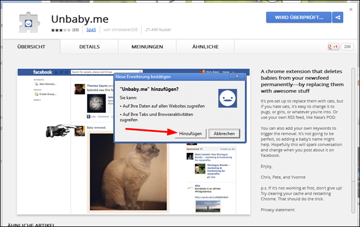Screen dimensions: 360x227
Task: Click 'Add Interests...' in Facebook sidebar
Action: click(x=48, y=84)
